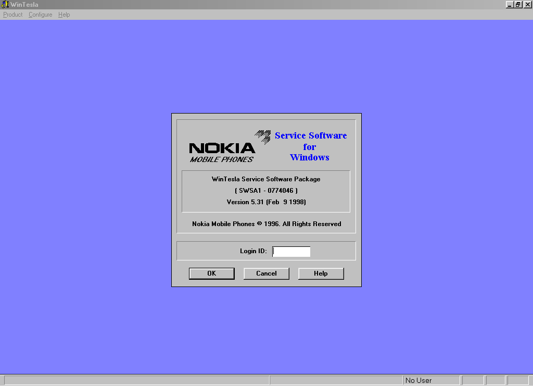Click the No User status bar panel
This screenshot has width=533, height=386.
coord(431,380)
